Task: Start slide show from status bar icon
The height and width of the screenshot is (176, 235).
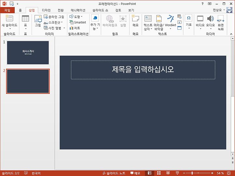Action: 177,173
